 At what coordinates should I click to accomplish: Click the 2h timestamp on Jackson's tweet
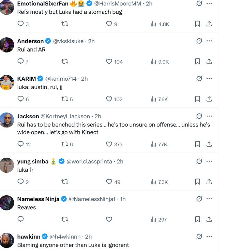click(x=98, y=116)
